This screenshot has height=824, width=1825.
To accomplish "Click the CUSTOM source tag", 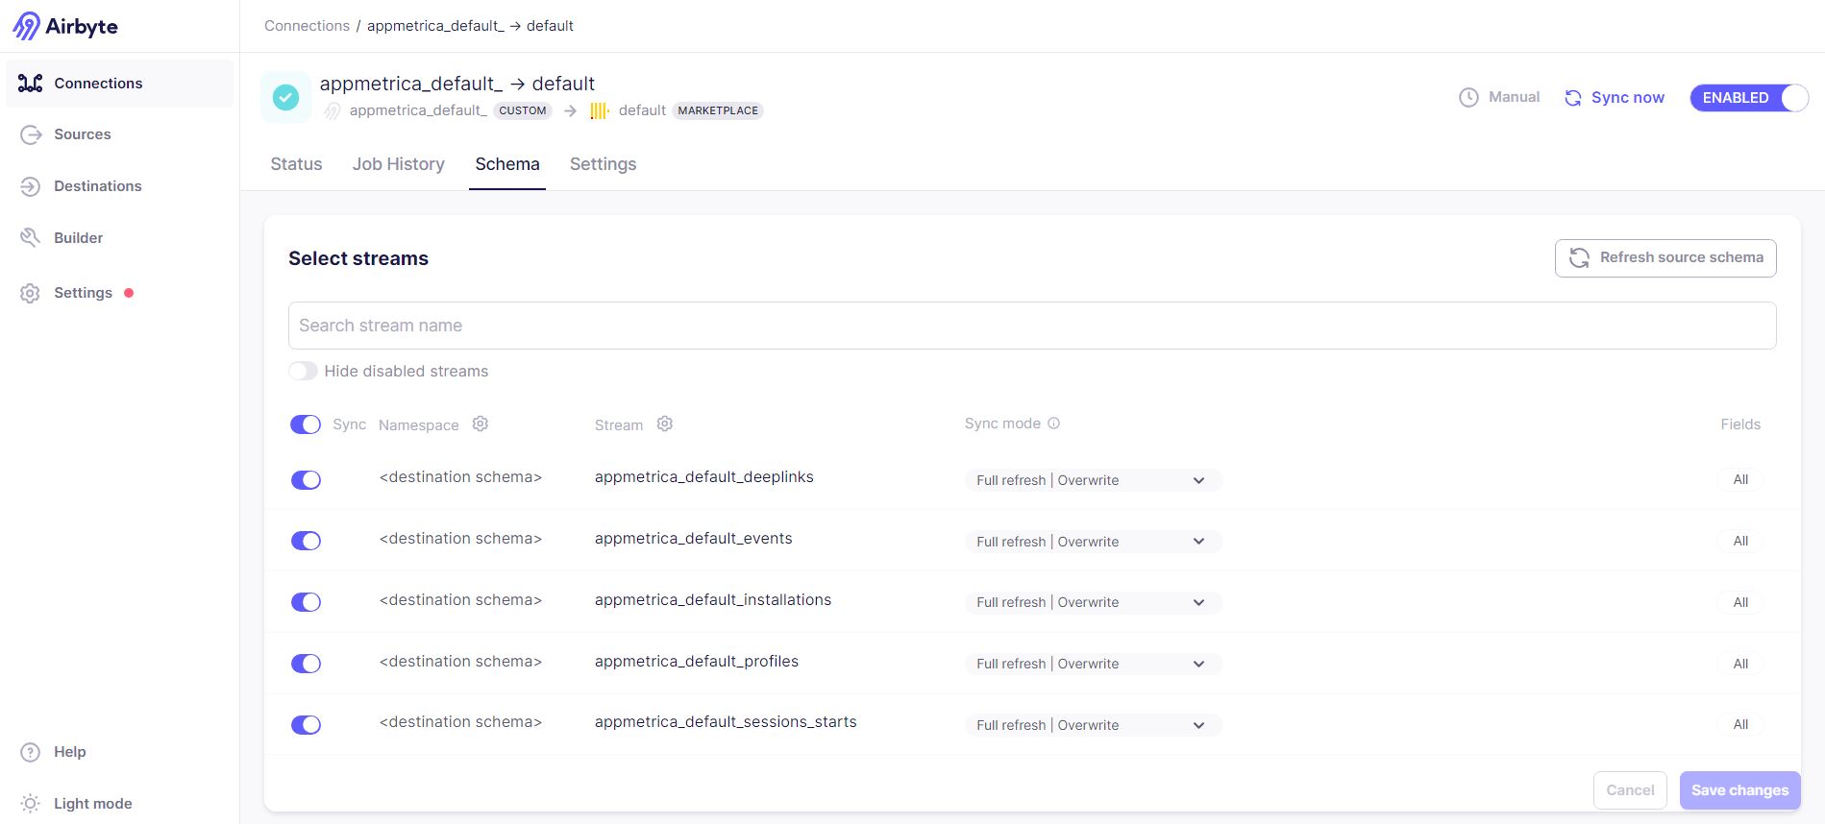I will point(523,110).
